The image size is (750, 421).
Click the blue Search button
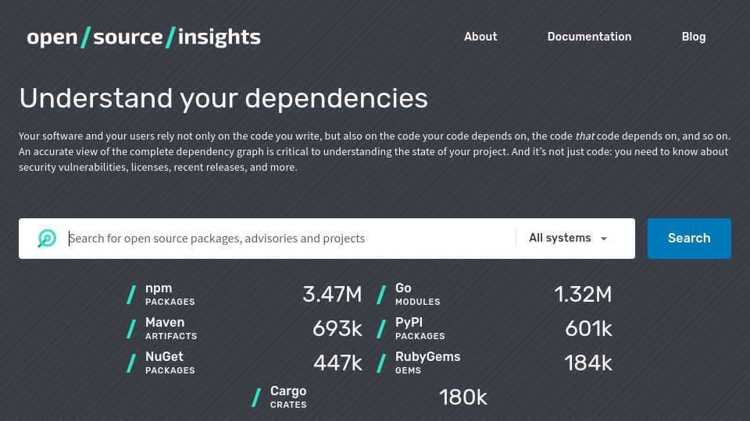click(689, 239)
